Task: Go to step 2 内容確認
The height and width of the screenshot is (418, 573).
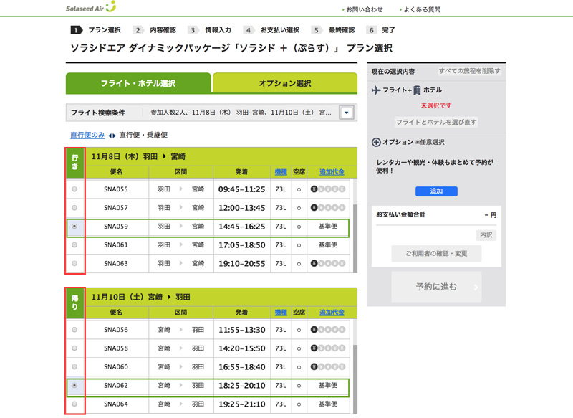Action: coord(155,30)
